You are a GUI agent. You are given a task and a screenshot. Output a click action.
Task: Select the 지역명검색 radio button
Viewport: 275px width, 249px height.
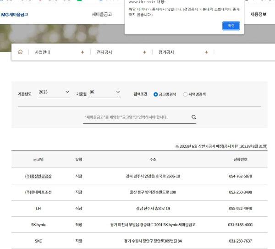[x=185, y=94]
